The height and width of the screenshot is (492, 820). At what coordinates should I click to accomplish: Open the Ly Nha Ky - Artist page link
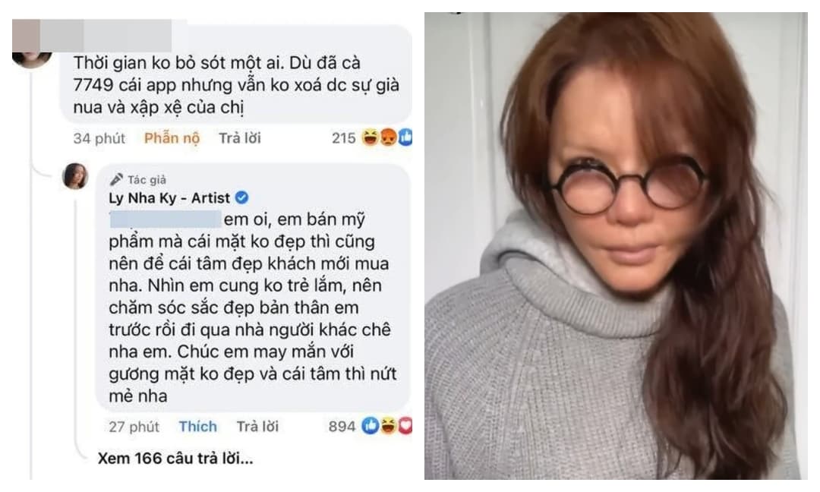(x=169, y=197)
